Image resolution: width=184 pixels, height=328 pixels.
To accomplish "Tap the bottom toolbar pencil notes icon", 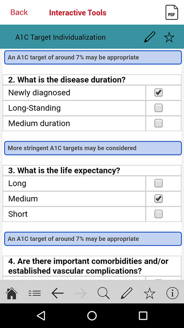I will (127, 293).
